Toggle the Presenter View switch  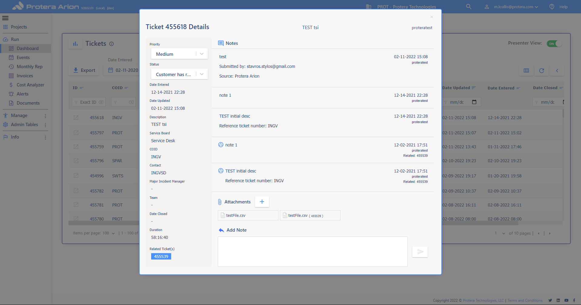coord(554,44)
